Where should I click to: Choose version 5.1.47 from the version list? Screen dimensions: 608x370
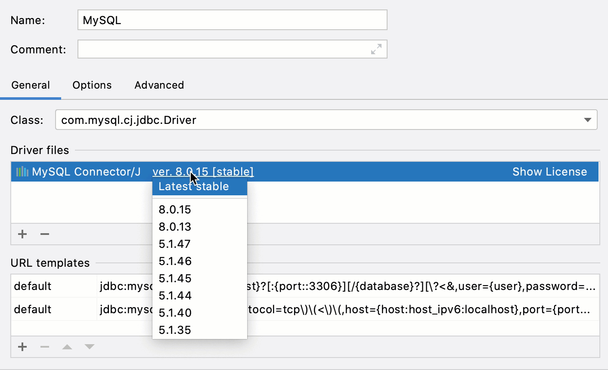pyautogui.click(x=174, y=244)
